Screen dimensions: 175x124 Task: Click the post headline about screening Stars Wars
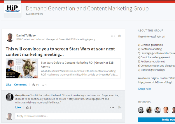(x=60, y=52)
